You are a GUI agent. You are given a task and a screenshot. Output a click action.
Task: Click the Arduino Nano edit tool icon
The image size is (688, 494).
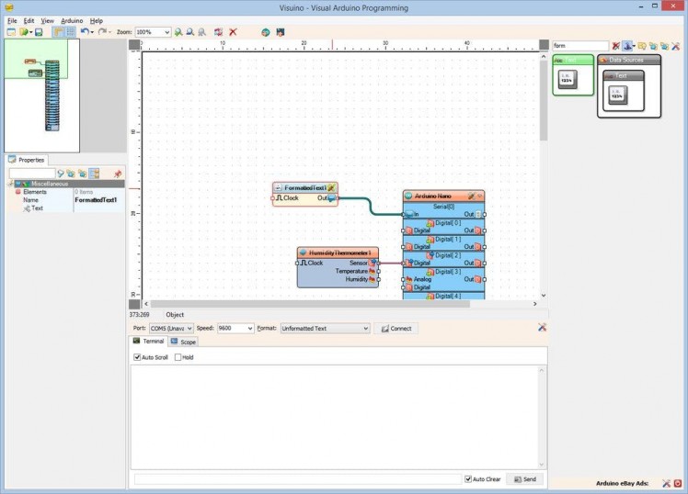click(x=470, y=196)
